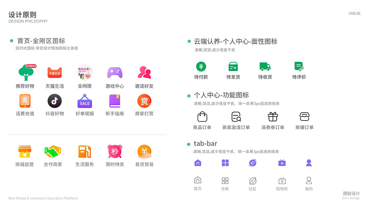
Task: Select the 限时特卖 alarm clock icon
Action: click(114, 151)
